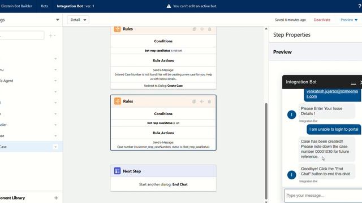Select the 'To Agent' dialog in the list
Viewport: 362px width, 203px height.
coord(6,81)
